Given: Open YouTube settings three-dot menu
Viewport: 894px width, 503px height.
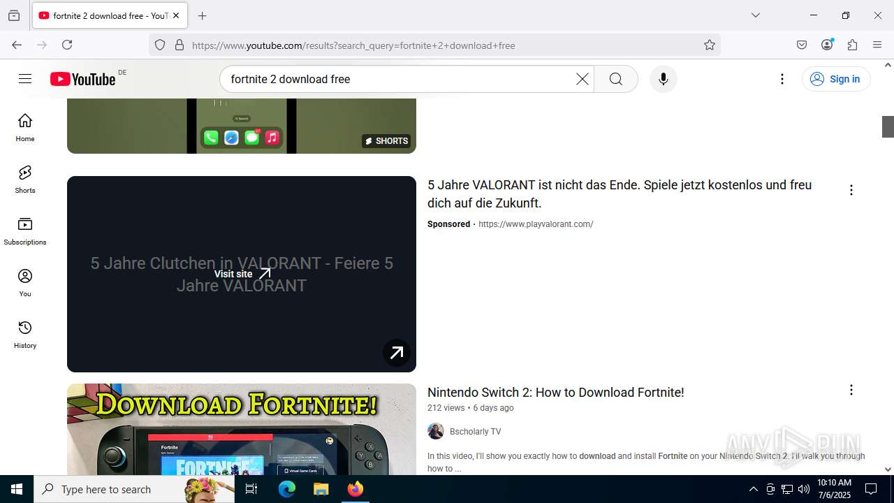Looking at the screenshot, I should 782,79.
